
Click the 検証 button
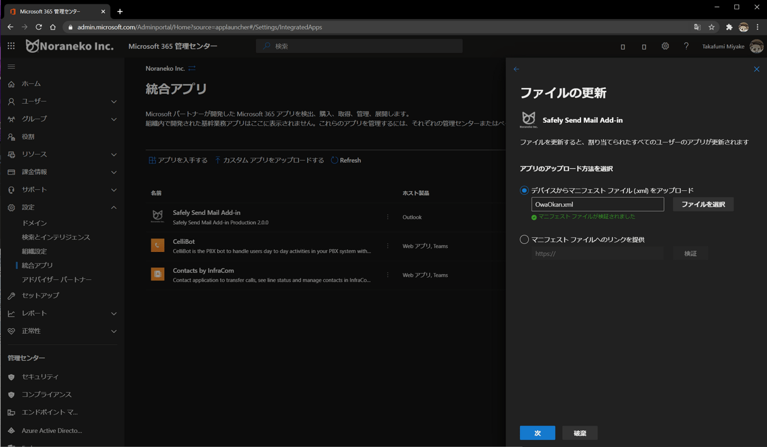tap(690, 253)
